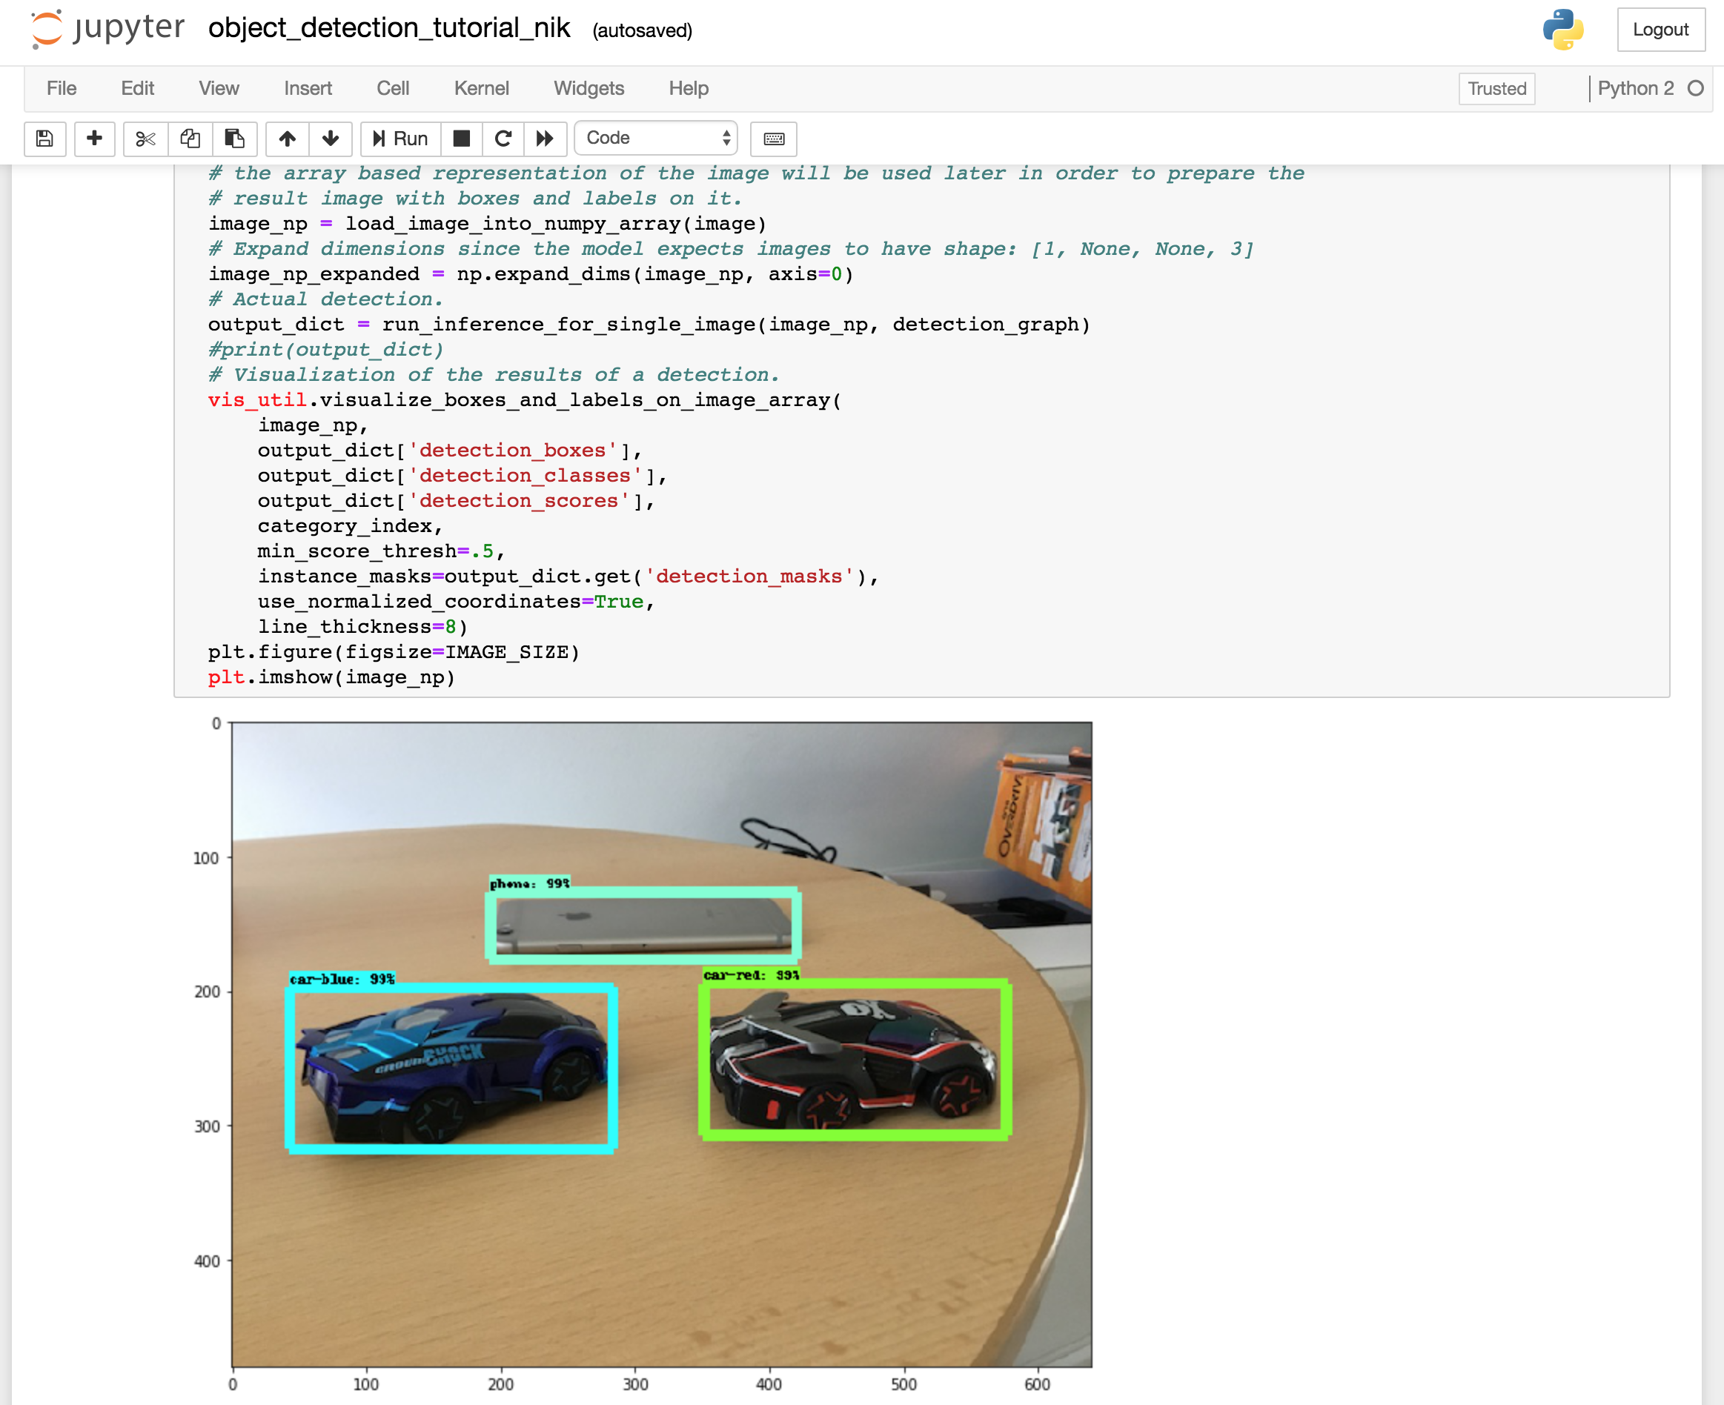Click the Move cell up icon

pos(286,139)
